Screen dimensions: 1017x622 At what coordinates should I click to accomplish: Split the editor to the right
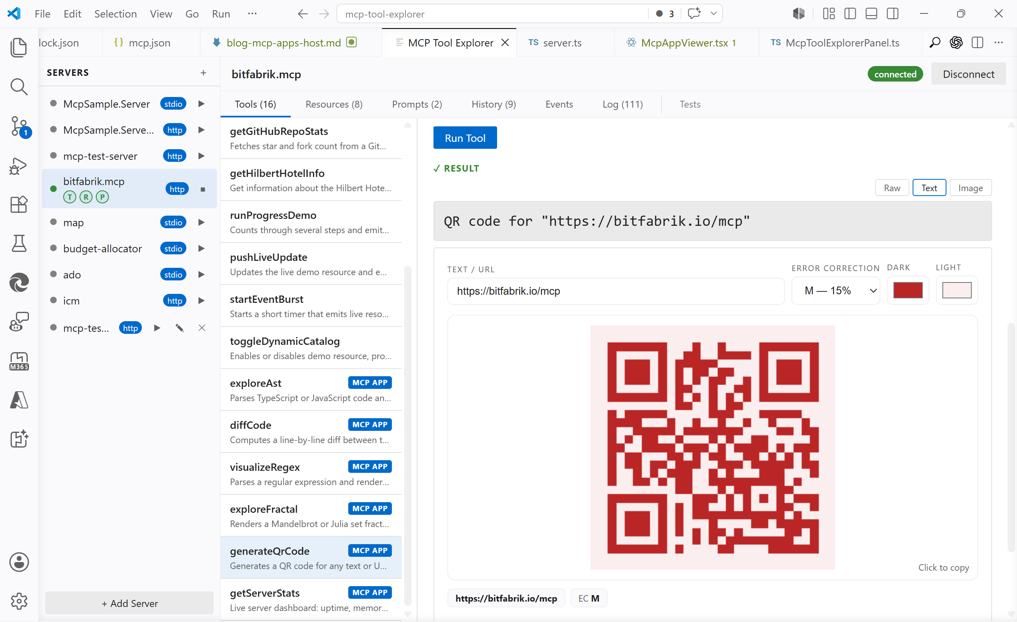point(977,42)
